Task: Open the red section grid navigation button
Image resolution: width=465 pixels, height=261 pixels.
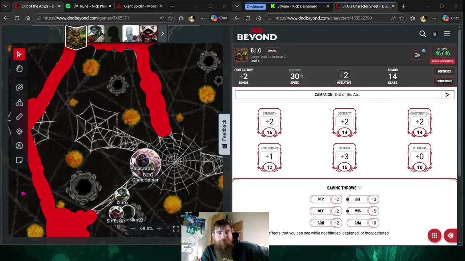Action: coord(434,236)
